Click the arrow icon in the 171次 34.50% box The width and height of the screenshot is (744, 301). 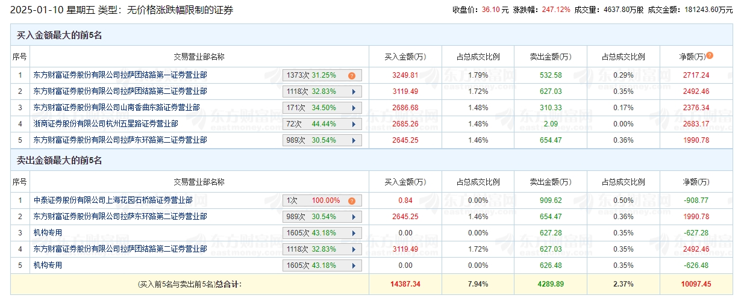[353, 108]
